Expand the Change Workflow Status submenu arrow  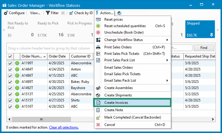(x=167, y=40)
